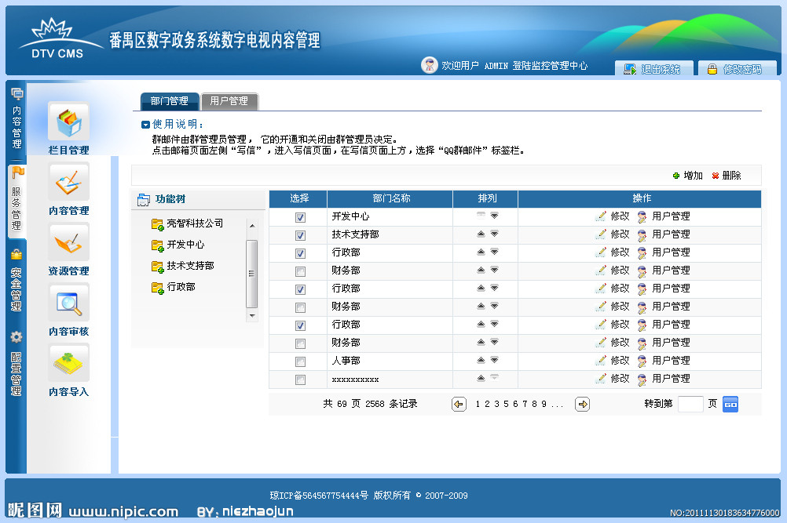
Task: Switch to the 部门管理 tab
Action: pyautogui.click(x=170, y=101)
